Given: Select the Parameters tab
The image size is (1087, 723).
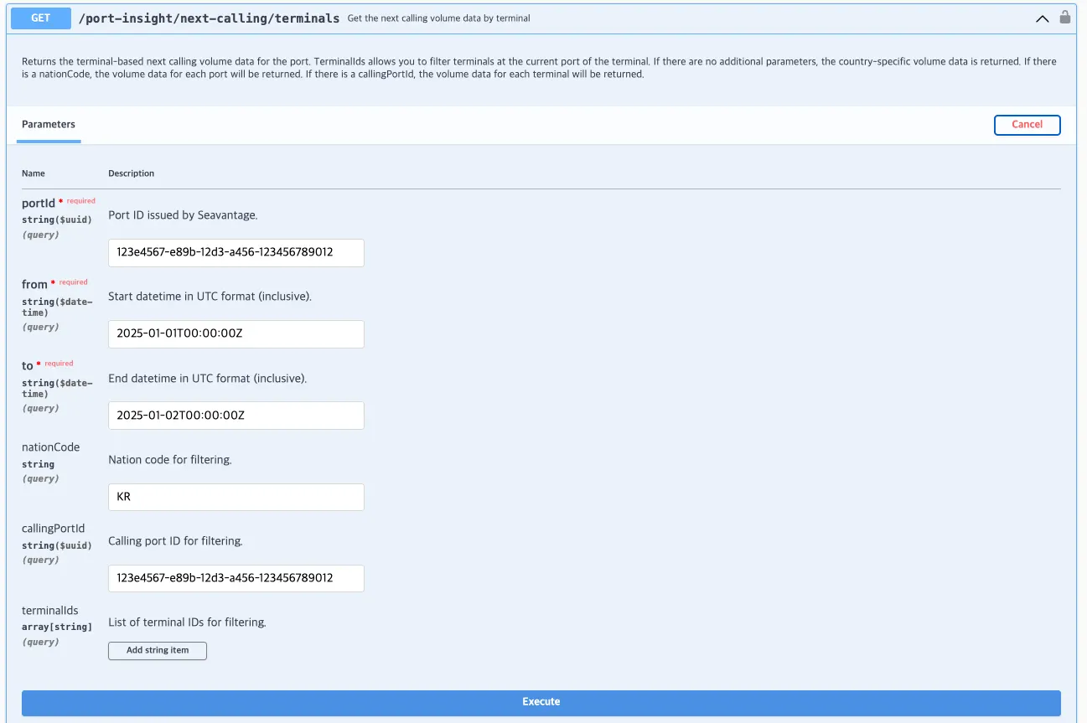Looking at the screenshot, I should coord(49,125).
